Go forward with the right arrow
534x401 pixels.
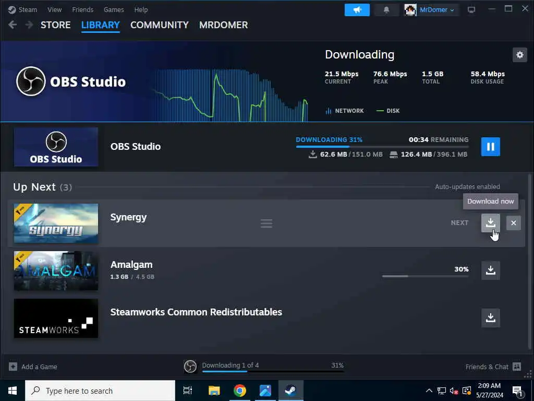pyautogui.click(x=29, y=25)
